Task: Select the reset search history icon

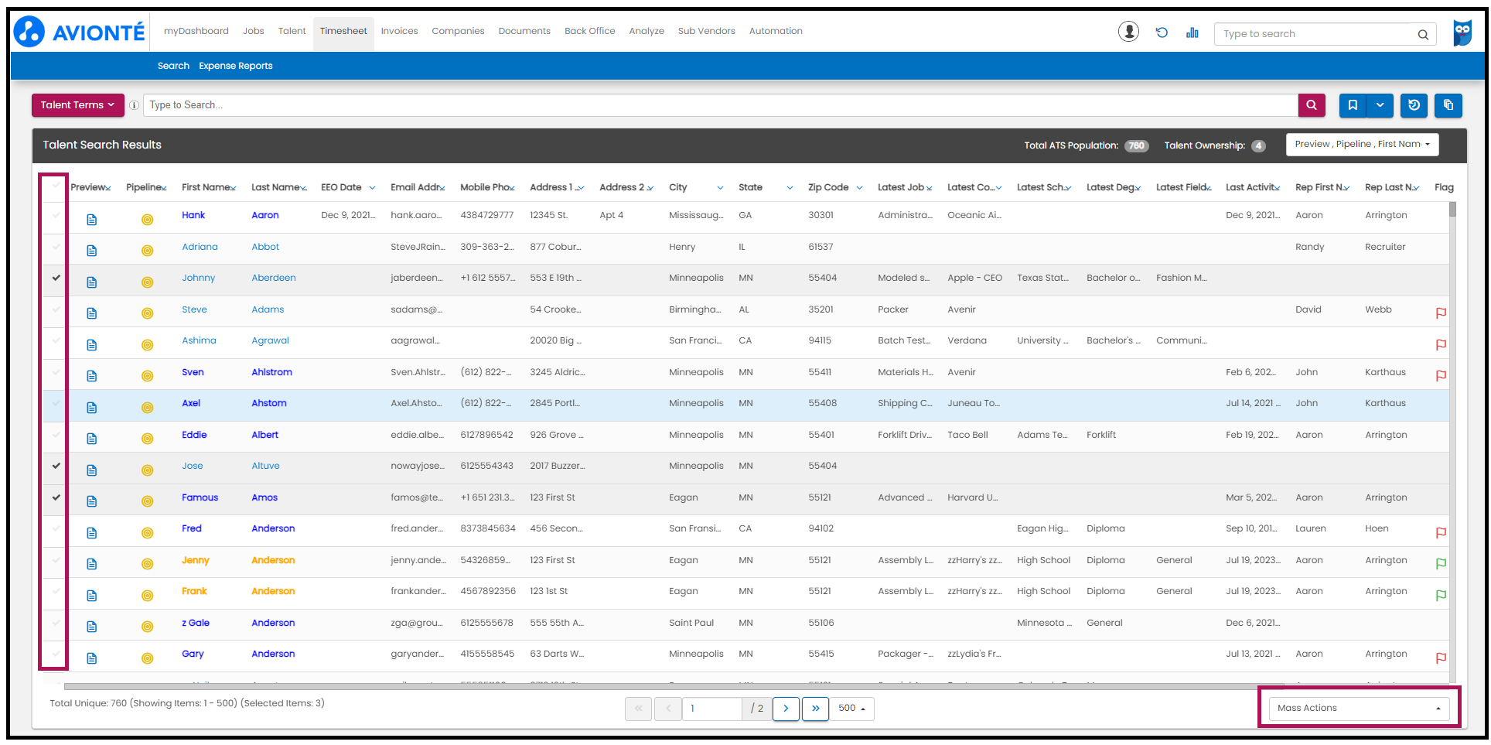Action: (x=1414, y=105)
